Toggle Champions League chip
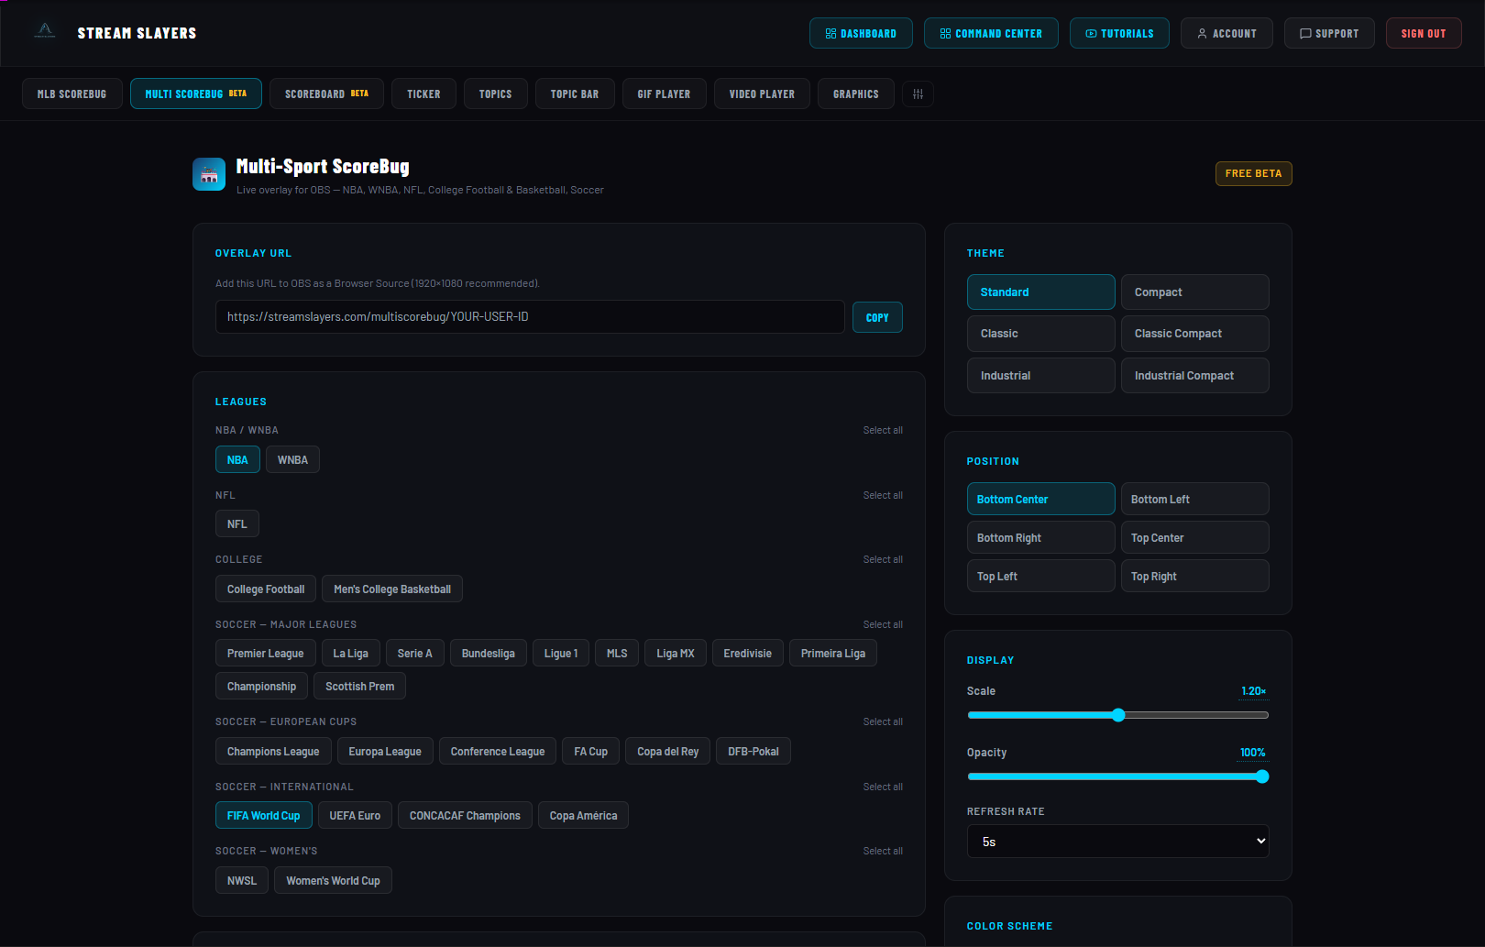The image size is (1485, 947). click(273, 751)
